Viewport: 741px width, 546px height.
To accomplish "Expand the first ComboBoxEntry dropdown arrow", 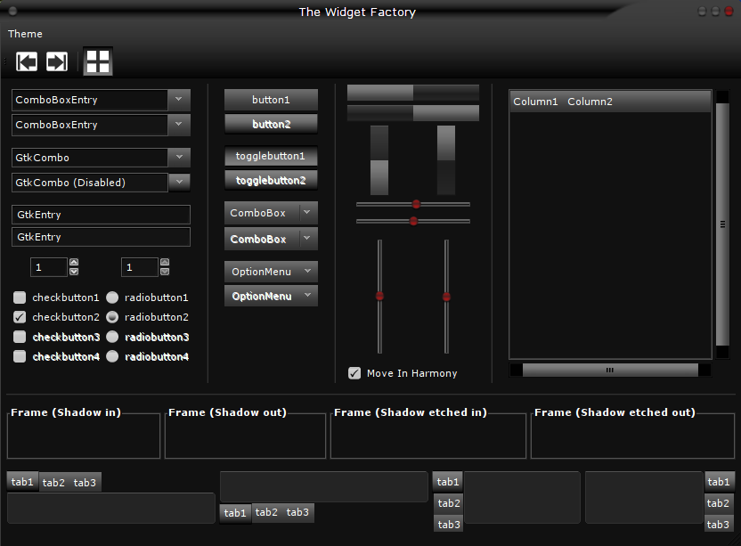I will (x=179, y=100).
